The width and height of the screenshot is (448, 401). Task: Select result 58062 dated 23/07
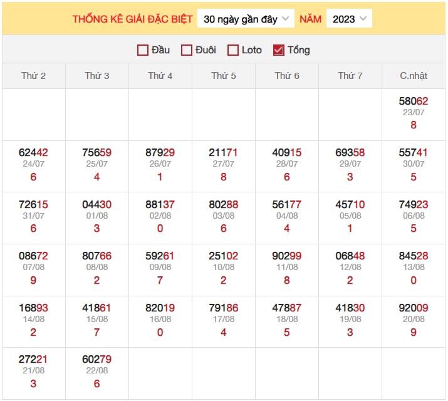(413, 101)
